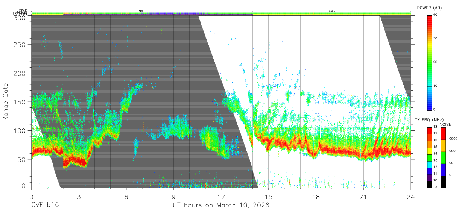Click the 300 label on Range Gate axis
The image size is (462, 213).
tap(20, 17)
